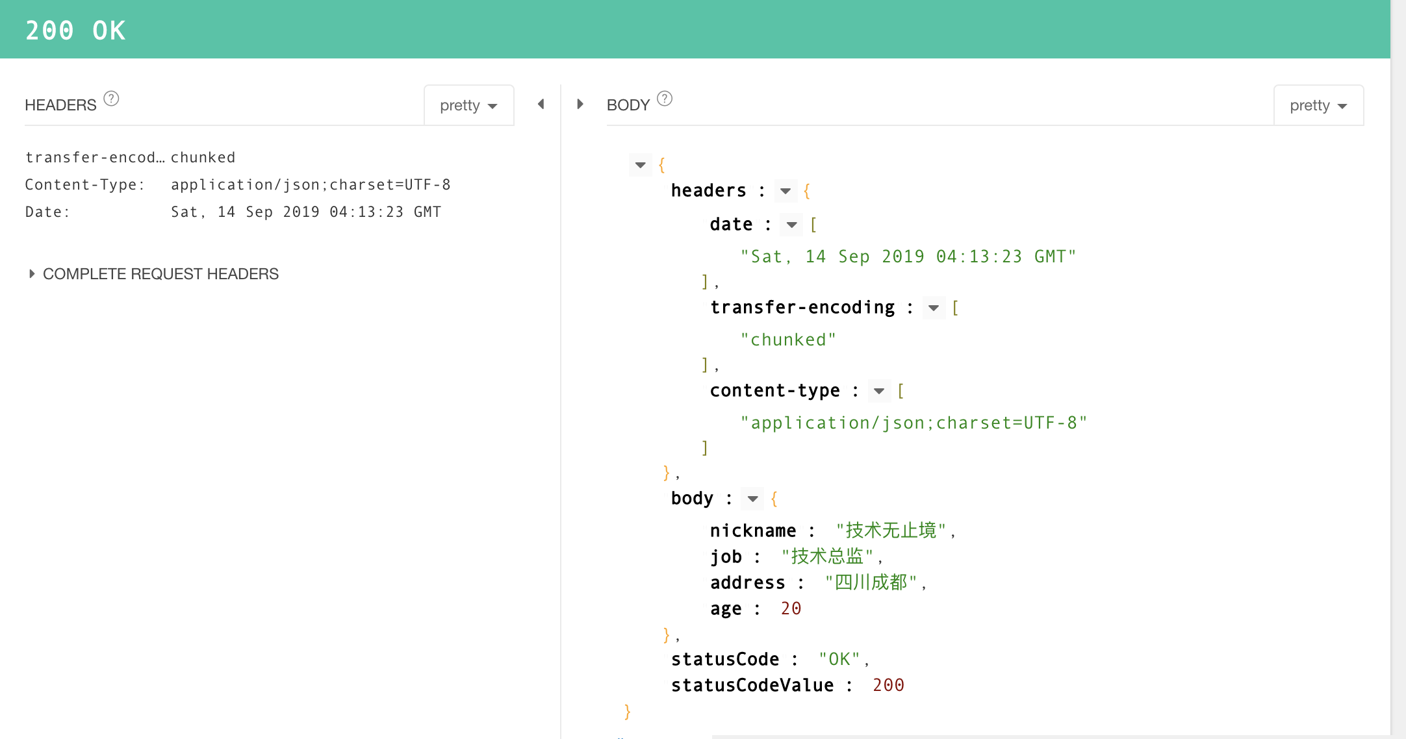Click the "chunked" string value
This screenshot has height=739, width=1406.
(x=788, y=340)
